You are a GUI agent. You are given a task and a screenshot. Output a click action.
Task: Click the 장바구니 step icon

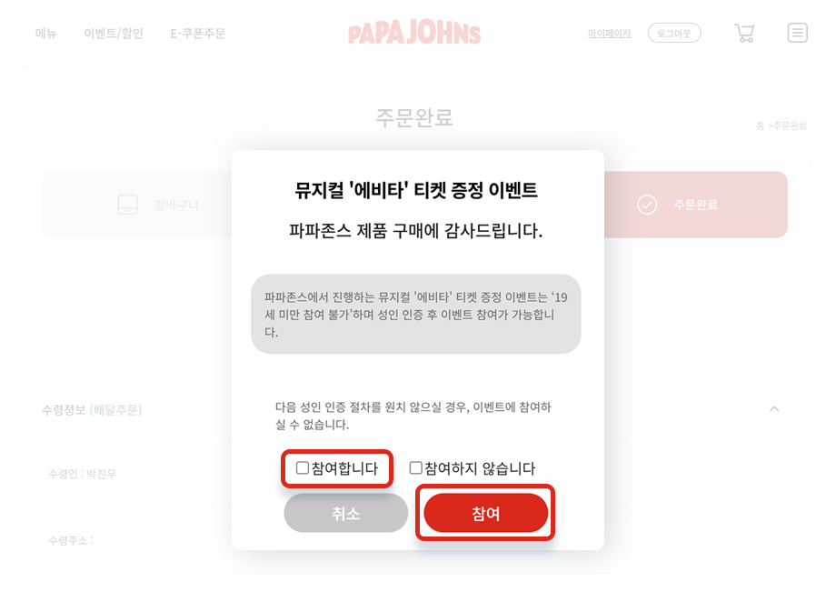click(x=128, y=205)
